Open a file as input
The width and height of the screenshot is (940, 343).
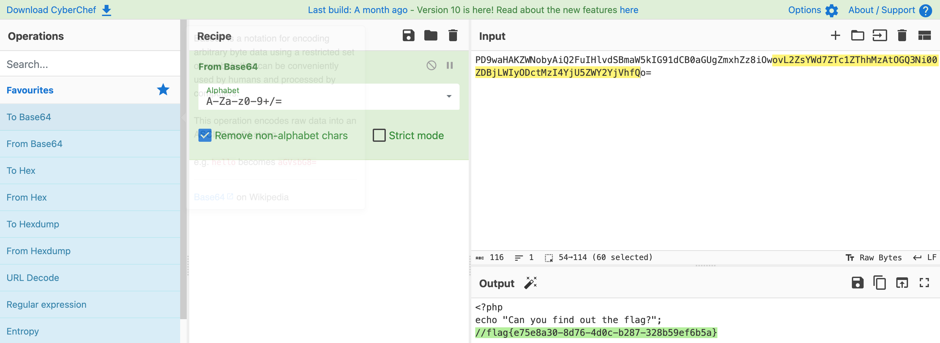coord(879,35)
